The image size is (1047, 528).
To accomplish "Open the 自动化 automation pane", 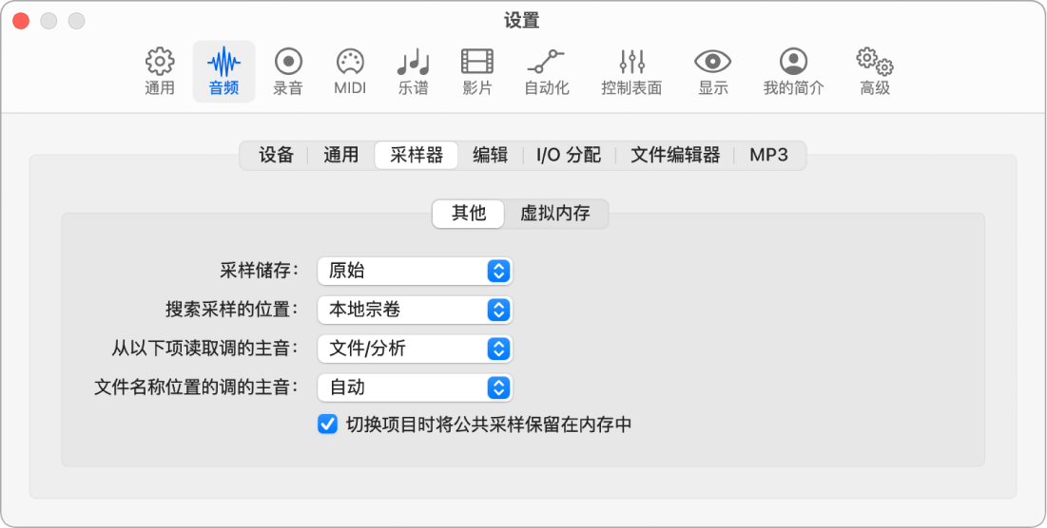I will 546,71.
